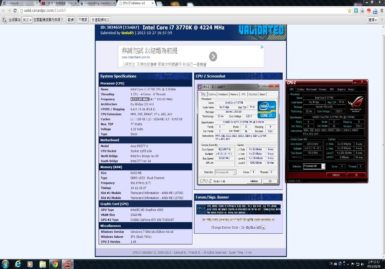Open the source language dropdown in translate bar
The height and width of the screenshot is (269, 385).
pos(27,20)
